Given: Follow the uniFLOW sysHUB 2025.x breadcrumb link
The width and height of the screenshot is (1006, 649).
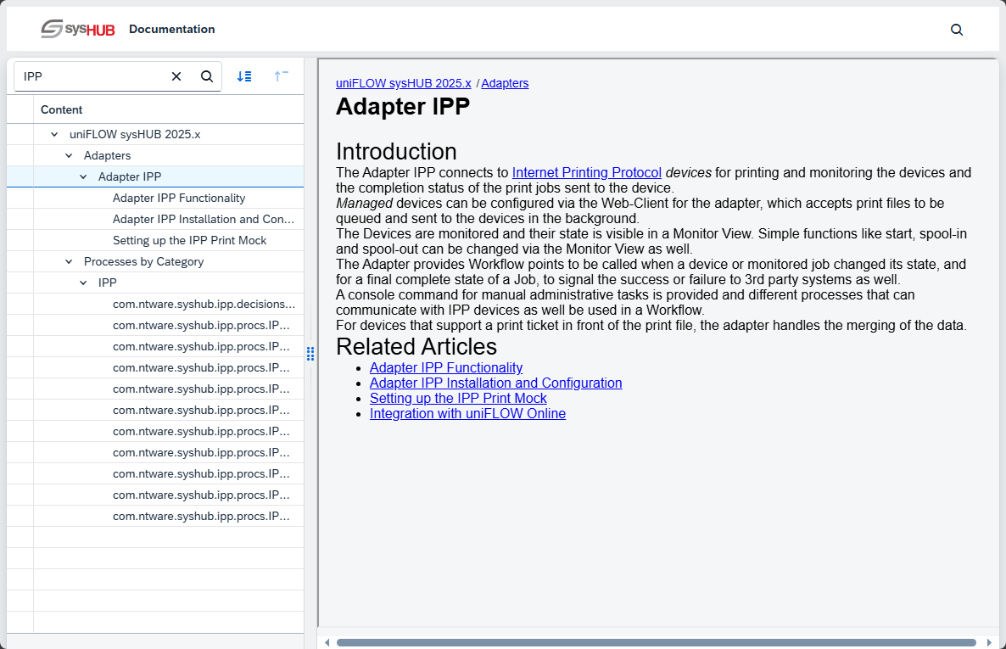Looking at the screenshot, I should [404, 83].
